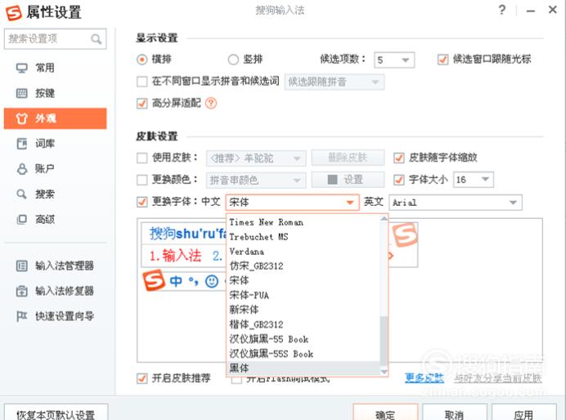The width and height of the screenshot is (566, 420).
Task: Open the 候选项数 dropdown showing 5
Action: click(394, 60)
